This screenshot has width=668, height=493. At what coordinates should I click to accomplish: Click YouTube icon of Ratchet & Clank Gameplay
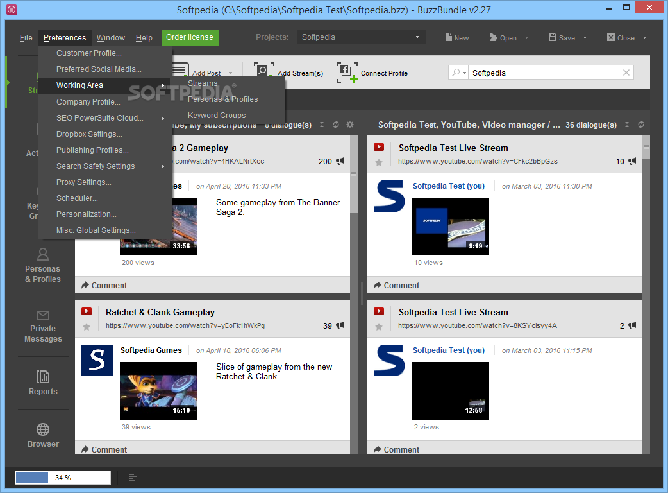[87, 311]
